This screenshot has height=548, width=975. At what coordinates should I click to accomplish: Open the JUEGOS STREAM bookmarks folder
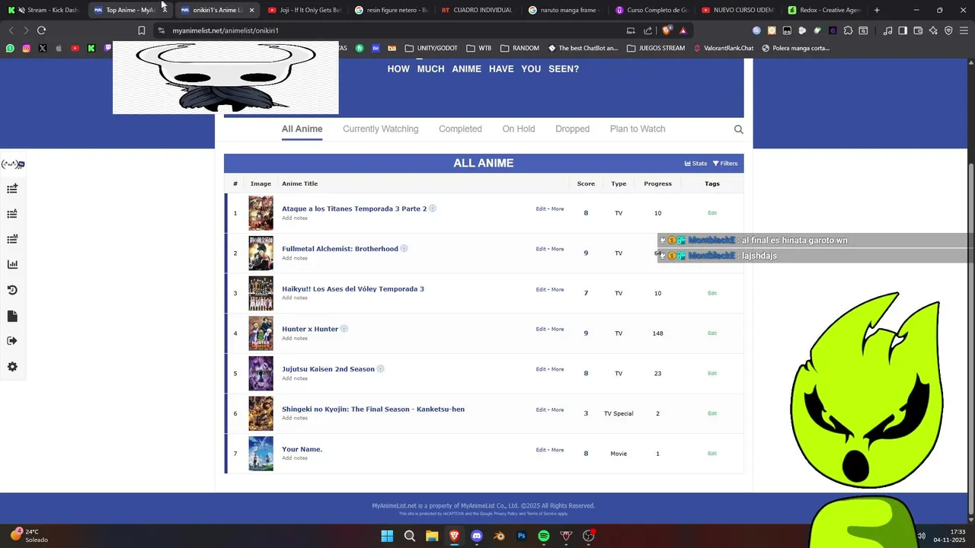(x=656, y=48)
